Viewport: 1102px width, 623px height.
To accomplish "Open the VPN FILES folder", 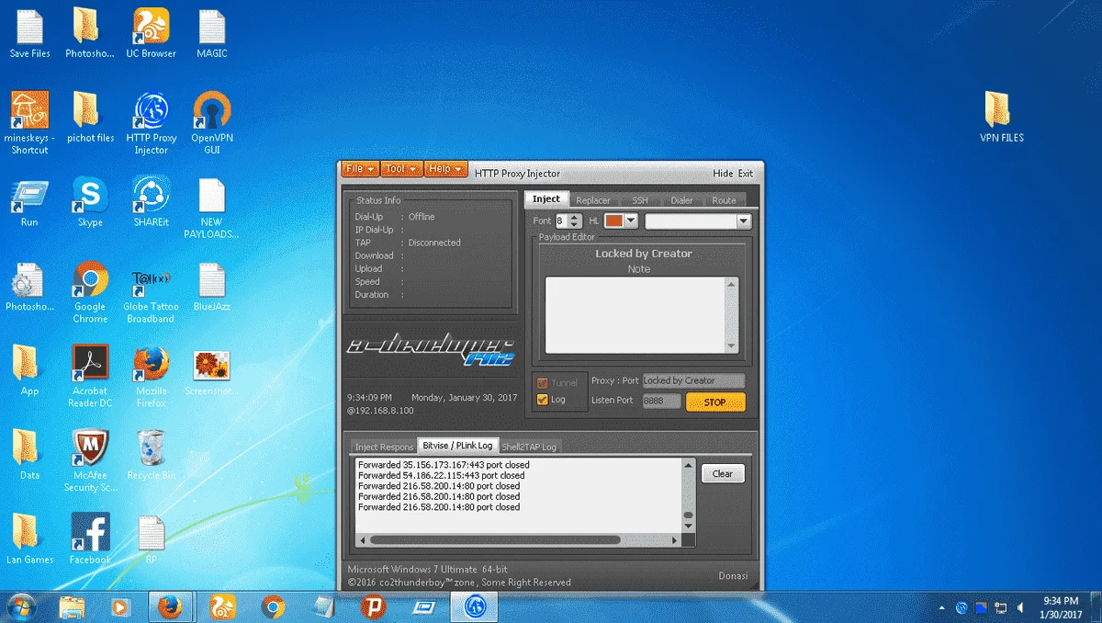I will (1001, 117).
